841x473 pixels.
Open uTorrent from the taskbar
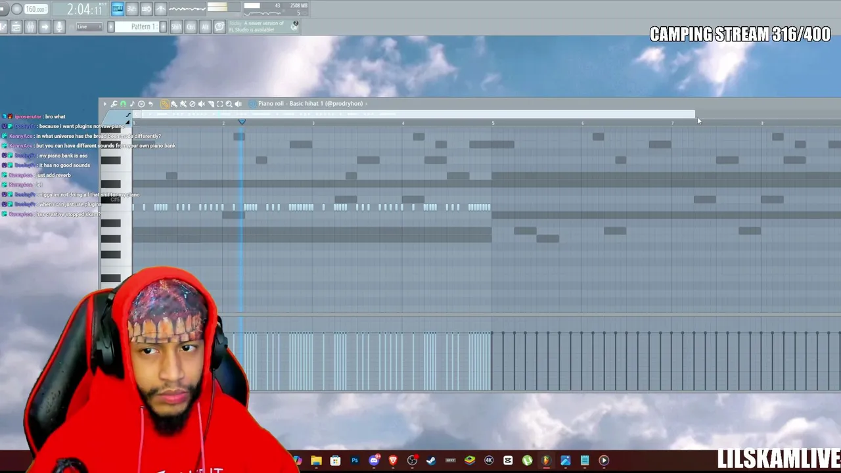click(x=527, y=461)
